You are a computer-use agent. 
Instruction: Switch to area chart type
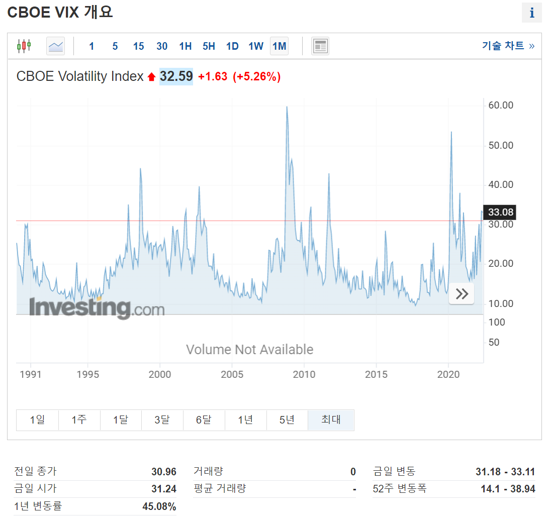tap(55, 46)
